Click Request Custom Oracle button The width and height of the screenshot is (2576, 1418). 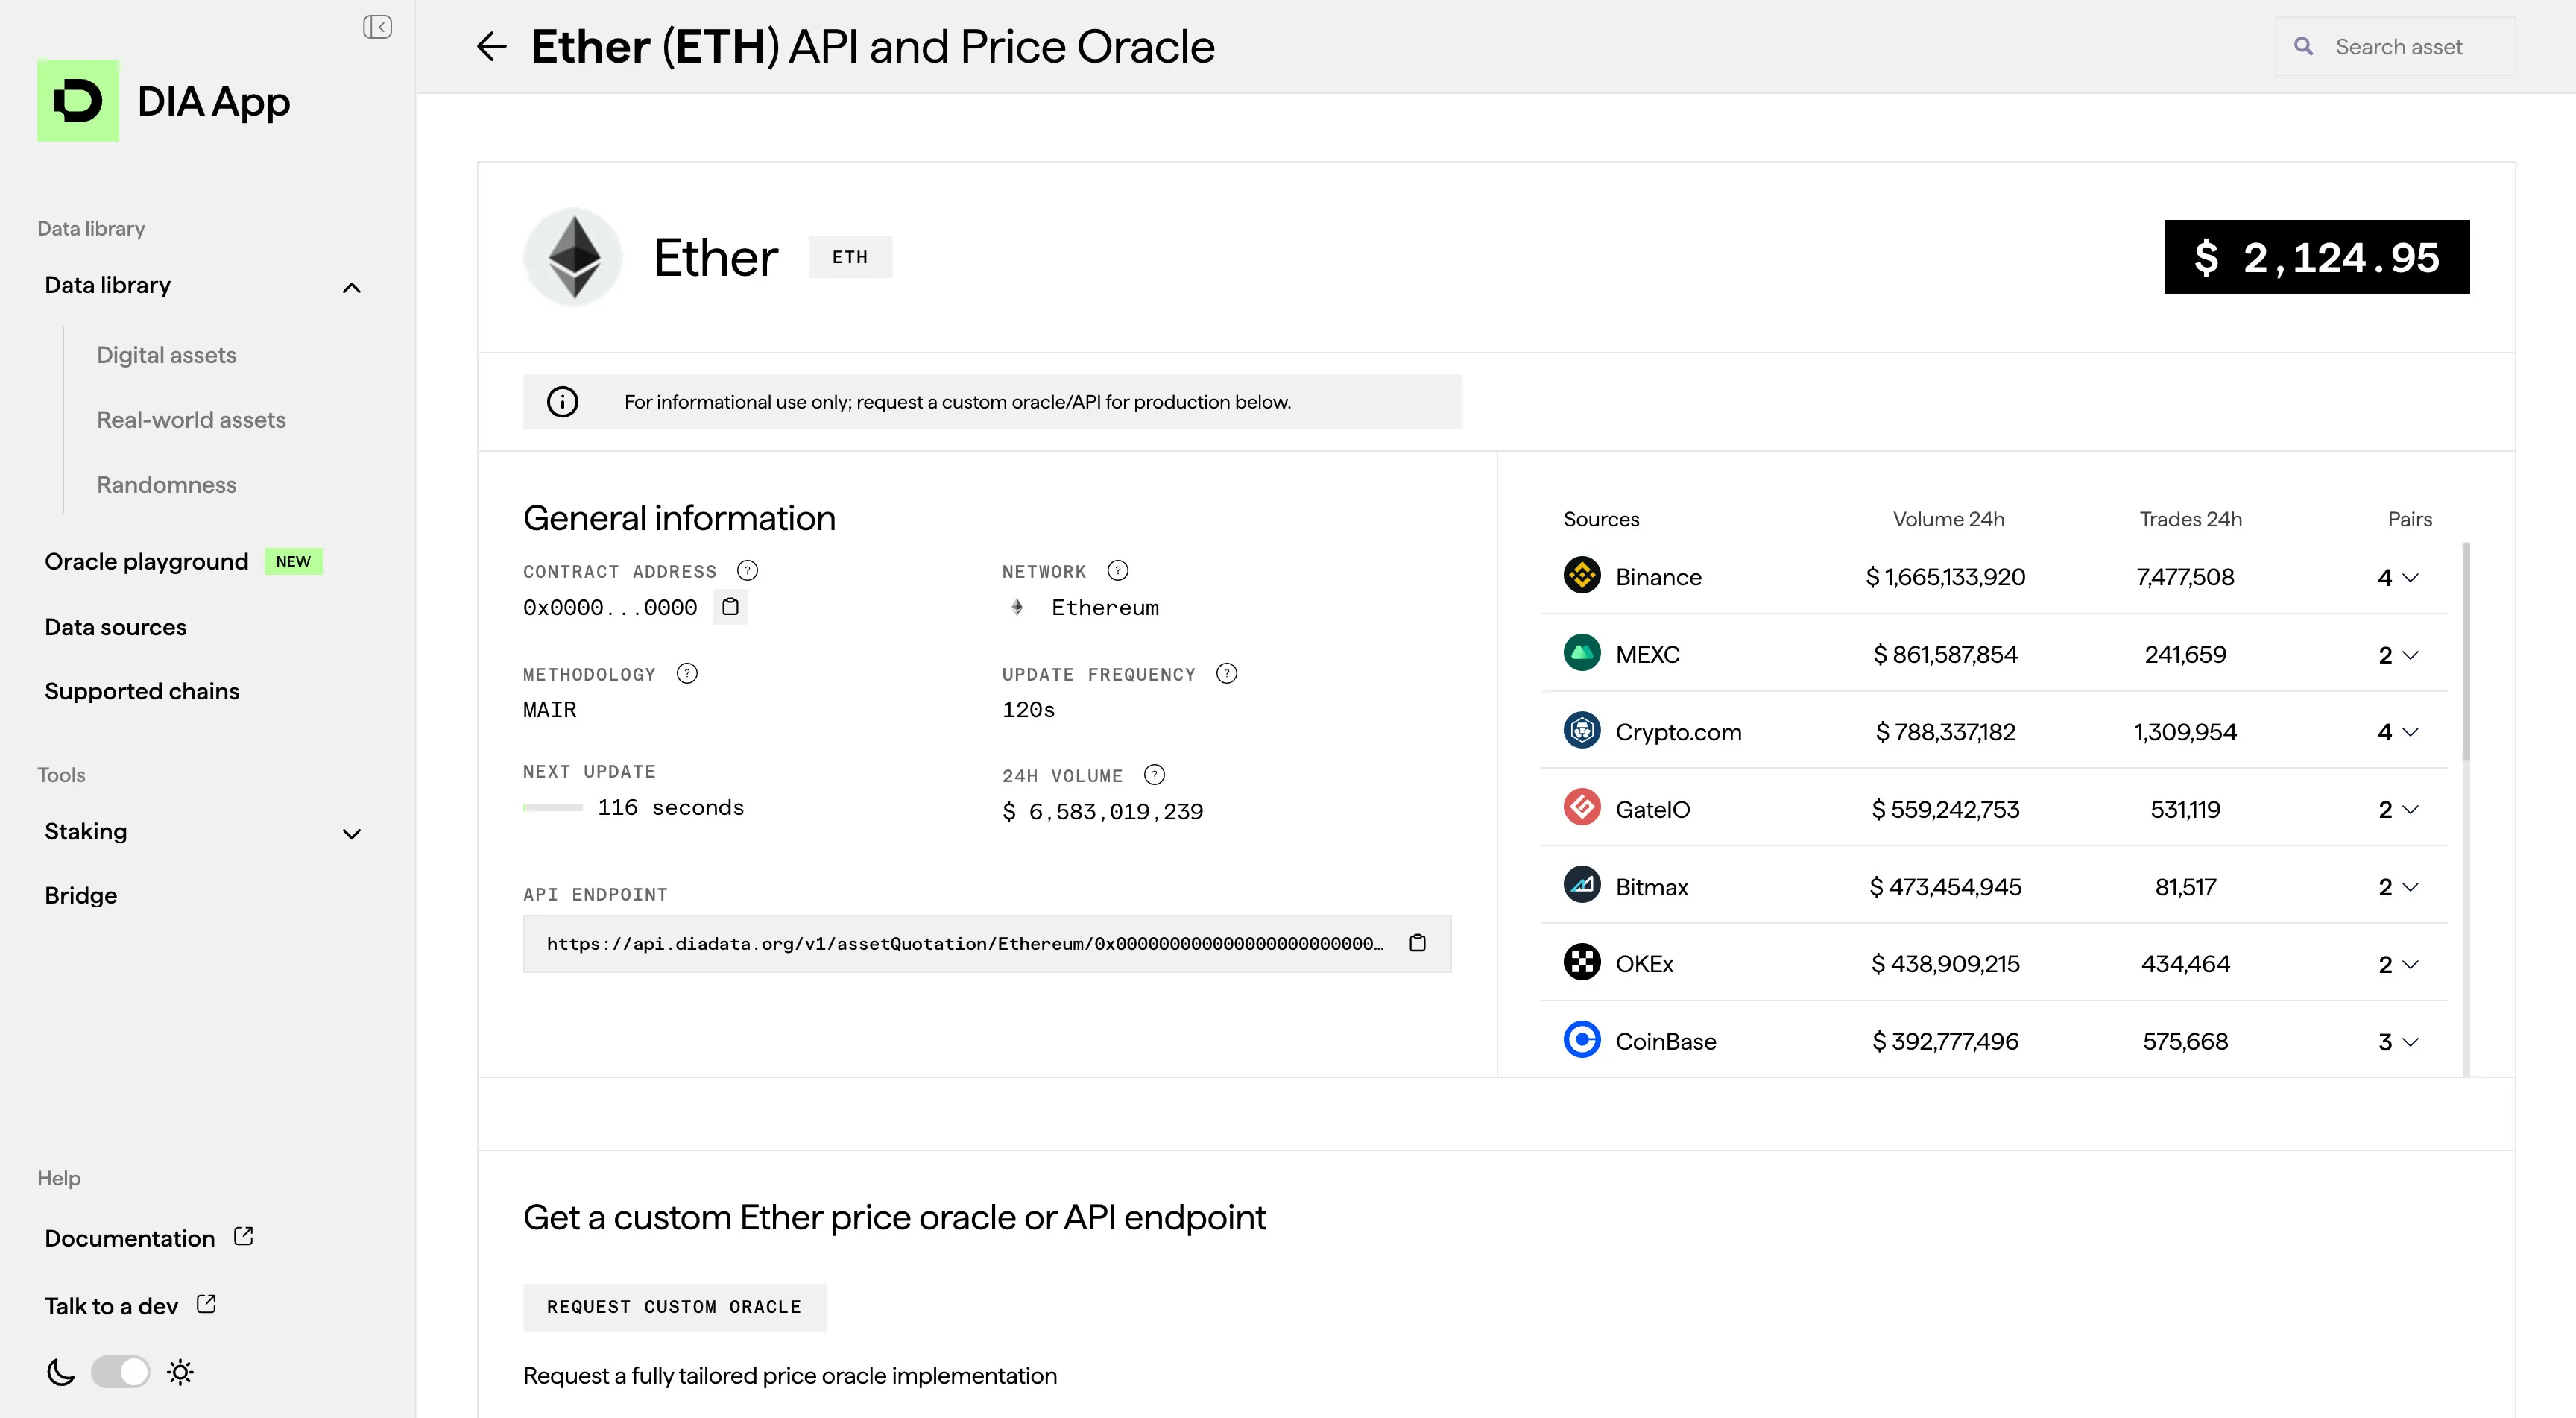[x=674, y=1307]
